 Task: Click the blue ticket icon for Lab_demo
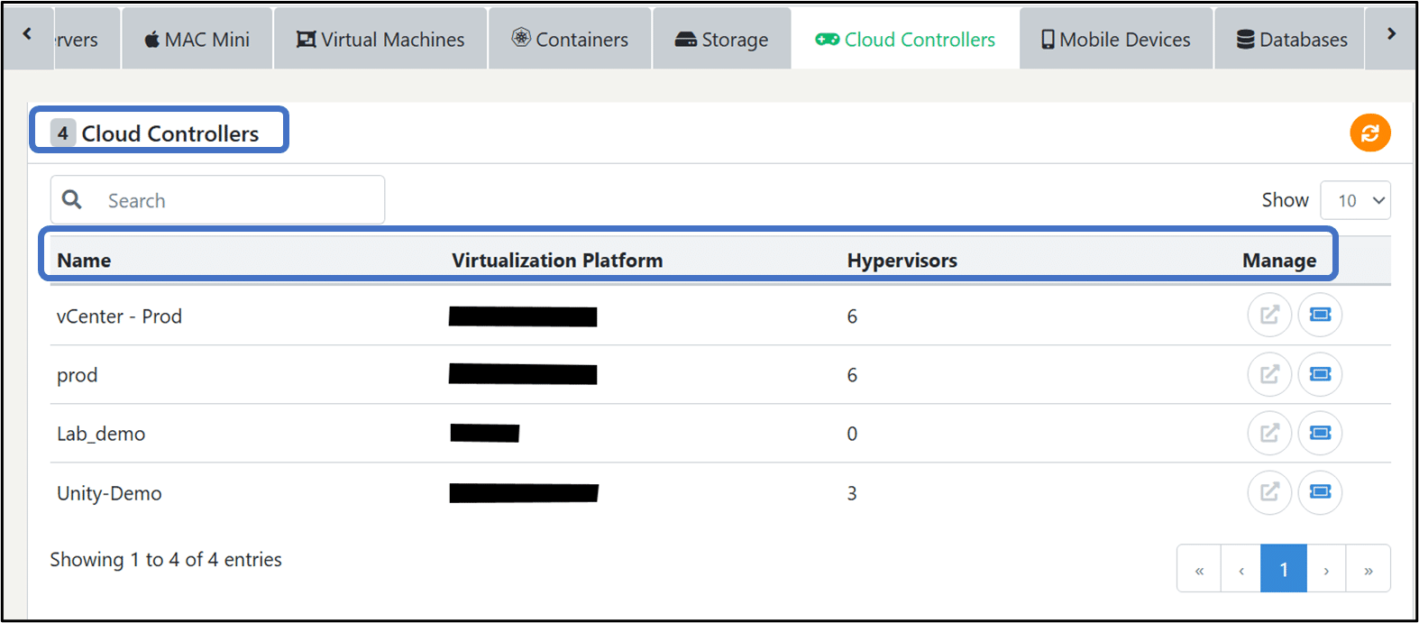1320,434
